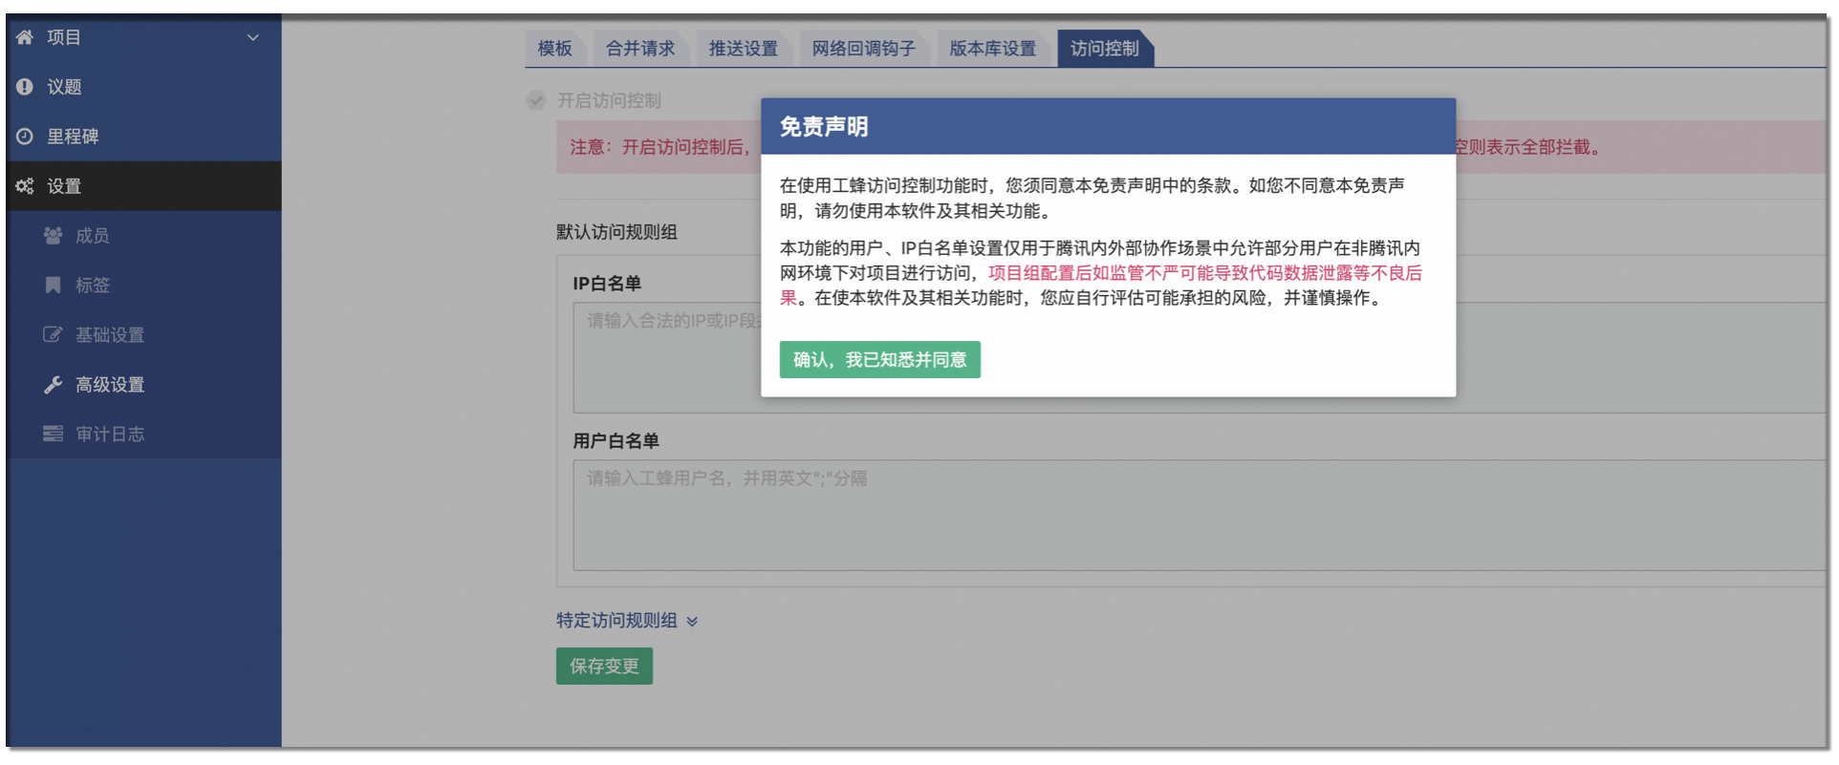The height and width of the screenshot is (765, 1839).
Task: Open 高级设置 in the sidebar
Action: (x=144, y=385)
